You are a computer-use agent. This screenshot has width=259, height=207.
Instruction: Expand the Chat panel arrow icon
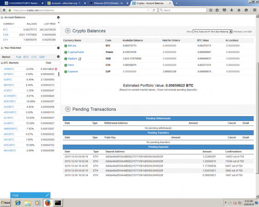(47, 195)
